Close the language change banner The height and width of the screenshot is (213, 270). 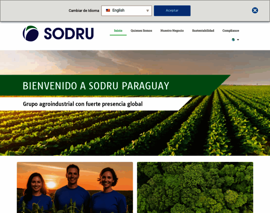[x=255, y=10]
